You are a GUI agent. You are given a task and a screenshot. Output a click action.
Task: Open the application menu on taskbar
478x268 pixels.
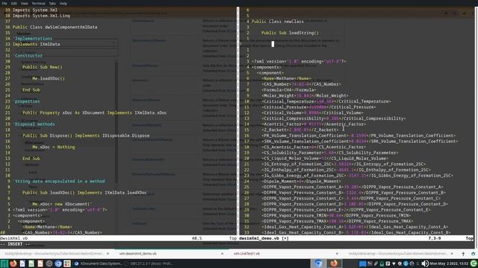4,264
